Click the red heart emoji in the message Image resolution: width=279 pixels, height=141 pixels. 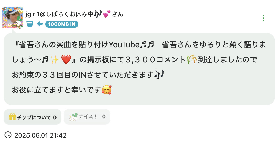pyautogui.click(x=66, y=60)
